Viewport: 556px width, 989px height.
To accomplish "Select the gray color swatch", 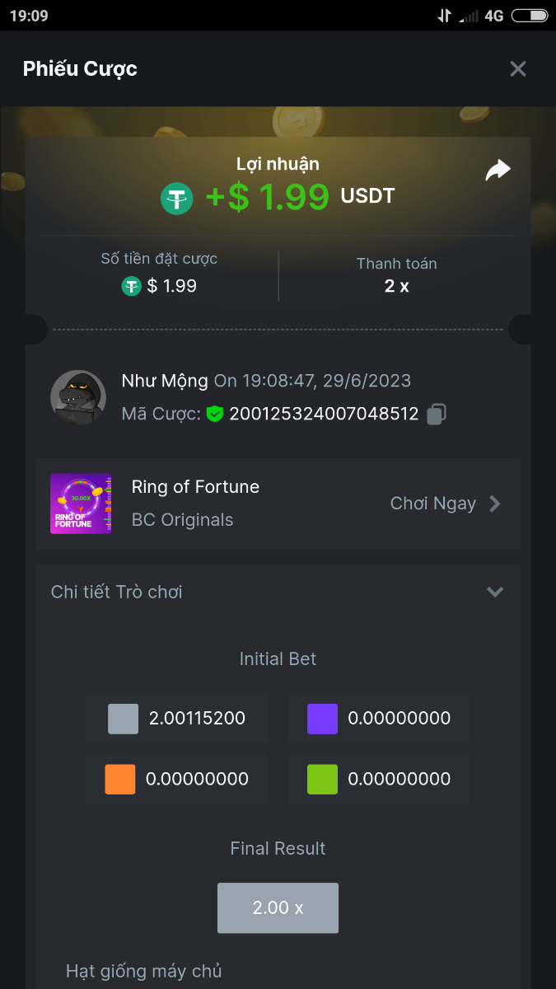I will [124, 719].
